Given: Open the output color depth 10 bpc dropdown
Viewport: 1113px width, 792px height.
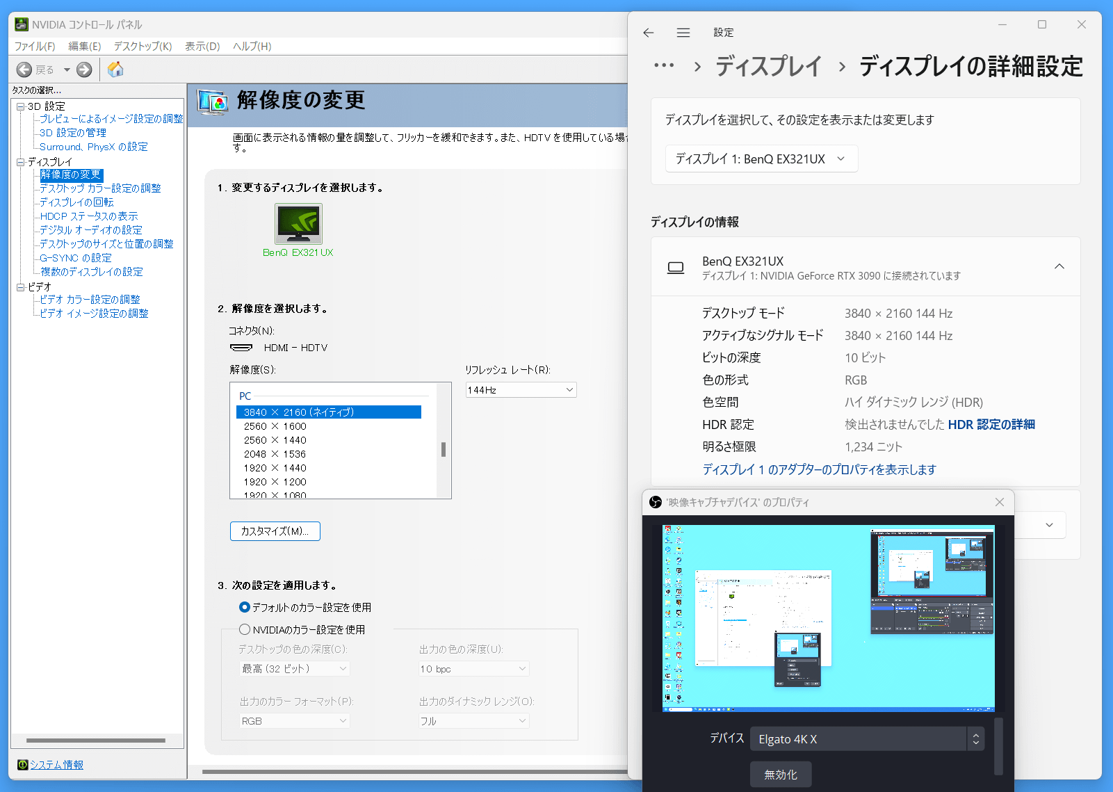Looking at the screenshot, I should pyautogui.click(x=473, y=669).
